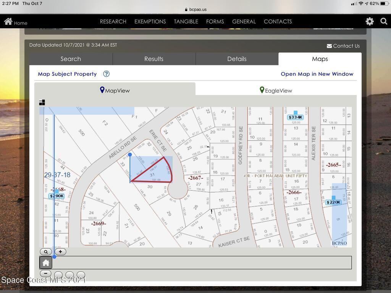Click the basemap grid icon above the map
Screen dimensions: 391x293
(x=42, y=102)
